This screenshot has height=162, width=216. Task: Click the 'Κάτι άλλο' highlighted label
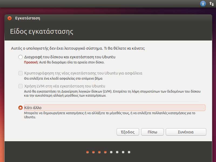[x=114, y=107]
